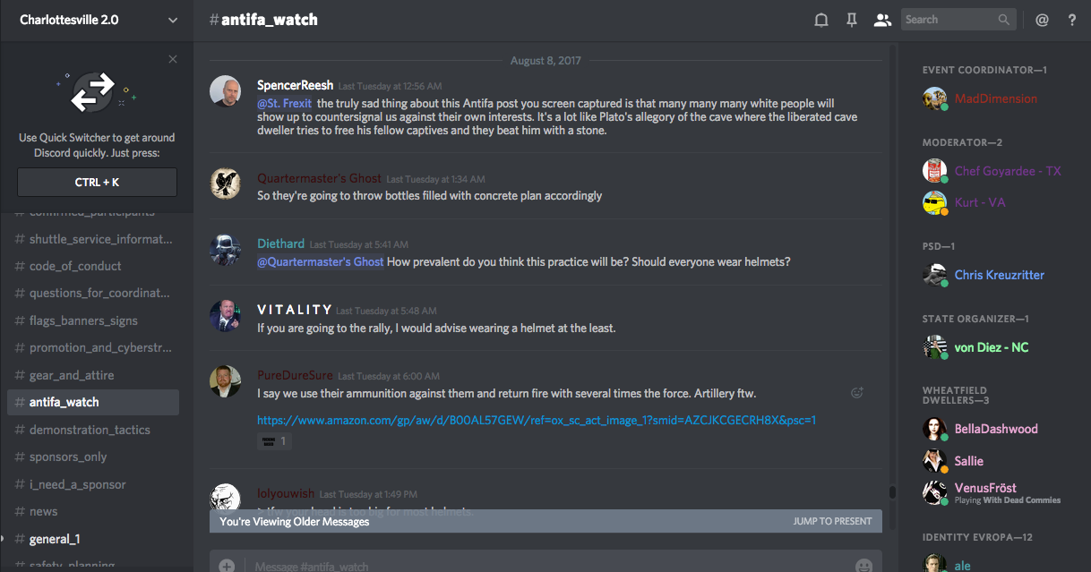The image size is (1091, 572).
Task: Open emoji picker in message box
Action: click(863, 566)
